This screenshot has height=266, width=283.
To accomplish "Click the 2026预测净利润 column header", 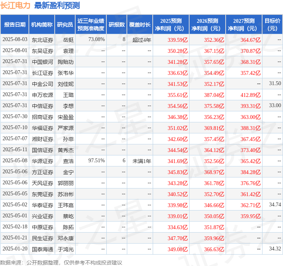I will click(x=207, y=25).
